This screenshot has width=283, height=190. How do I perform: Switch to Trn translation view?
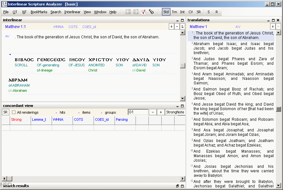174,12
